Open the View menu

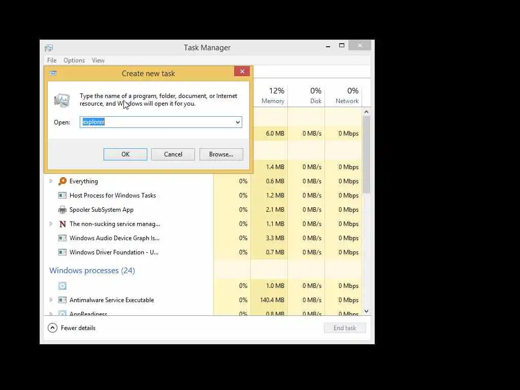[x=98, y=60]
